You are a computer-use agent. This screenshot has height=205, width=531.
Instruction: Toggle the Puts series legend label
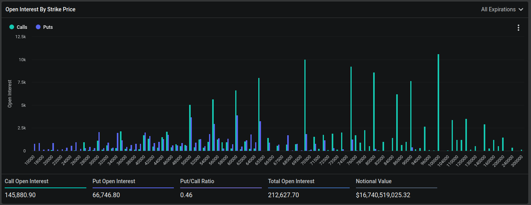point(48,27)
